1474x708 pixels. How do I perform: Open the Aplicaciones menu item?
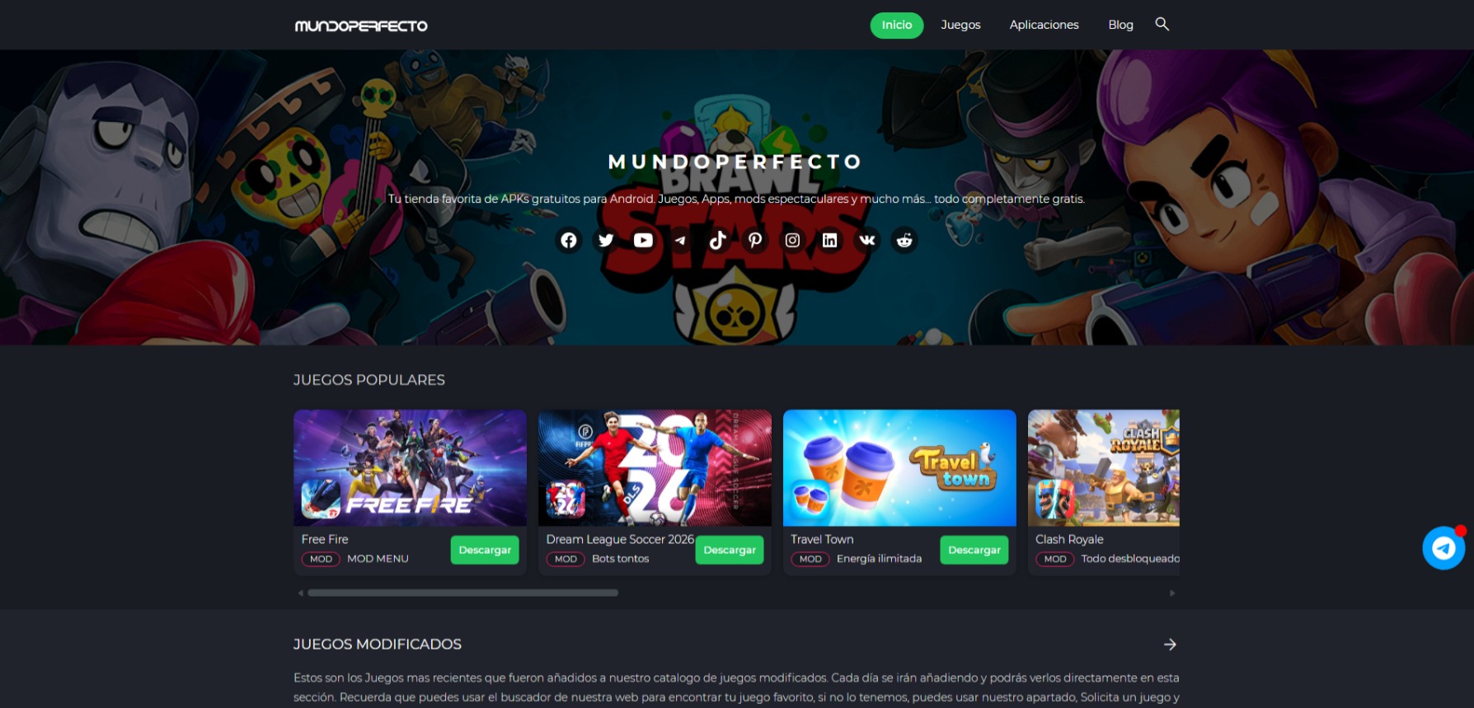coord(1044,25)
